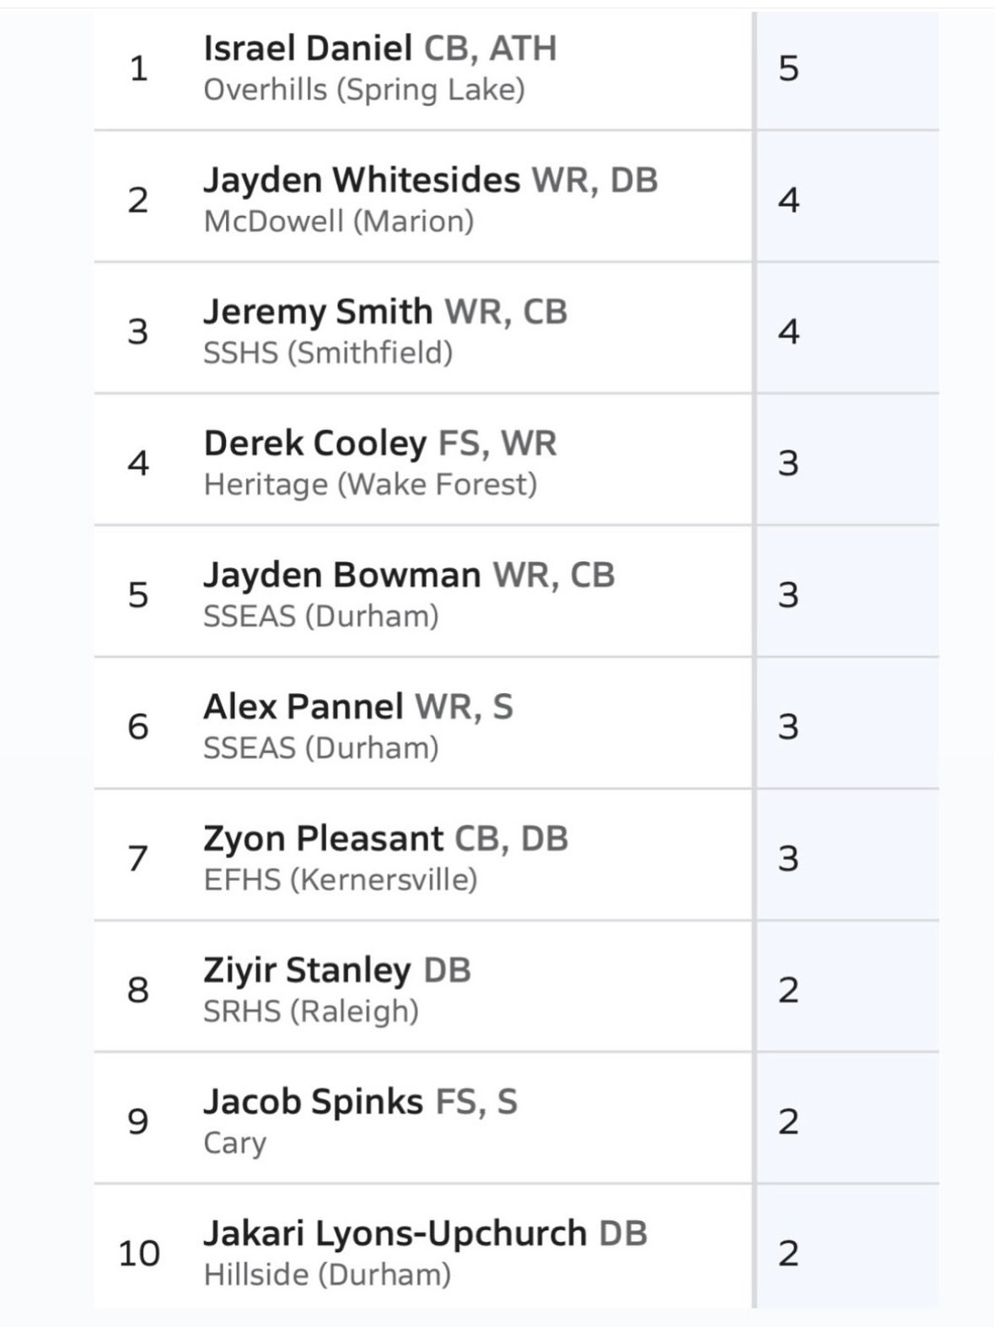Image resolution: width=994 pixels, height=1327 pixels.
Task: Open Israel Daniel's player profile
Action: click(308, 49)
